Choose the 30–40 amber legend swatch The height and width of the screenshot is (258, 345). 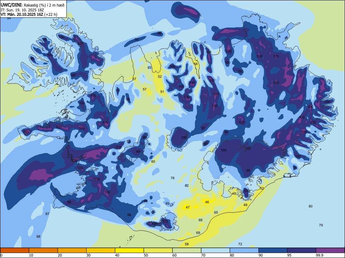click(101, 250)
